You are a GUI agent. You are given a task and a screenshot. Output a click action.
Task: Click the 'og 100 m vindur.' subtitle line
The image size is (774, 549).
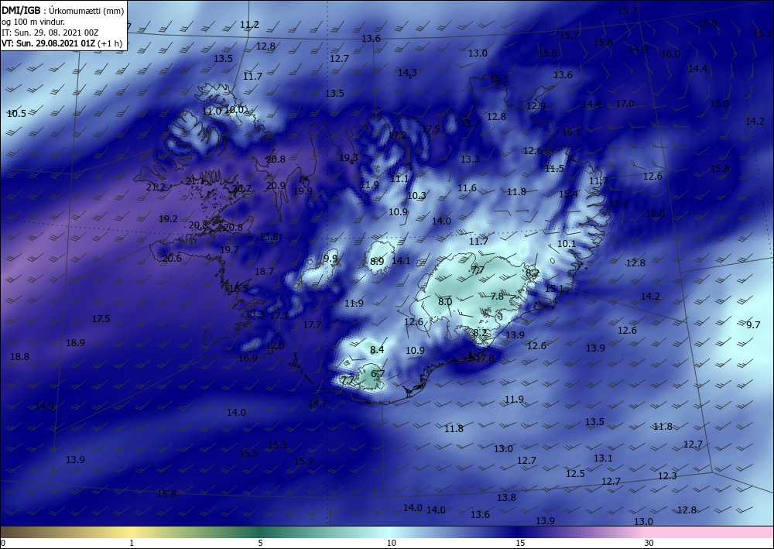(x=33, y=22)
